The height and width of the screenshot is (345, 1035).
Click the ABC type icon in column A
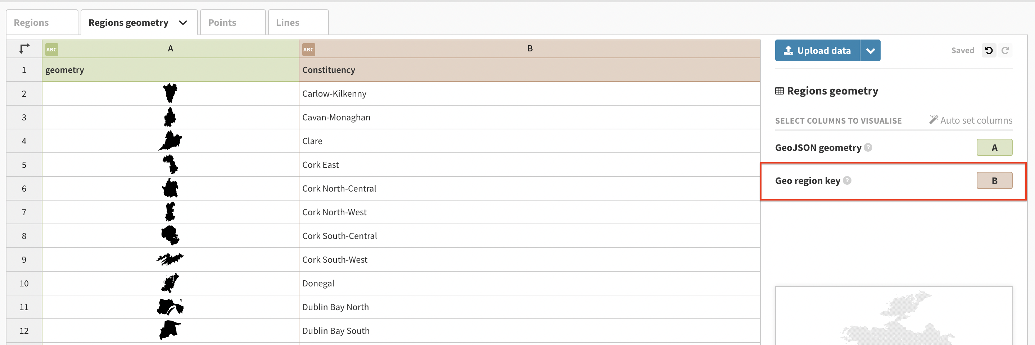coord(51,49)
